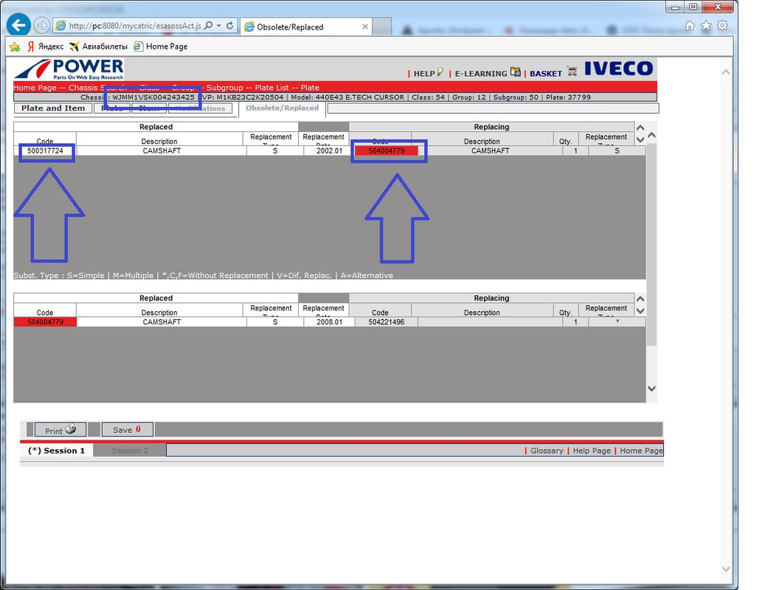
Task: Close the Obsolete/Replaced browser tab
Action: tap(365, 27)
